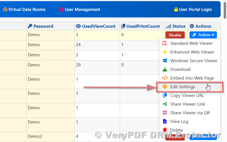Click the red trash Delete icon

[x=165, y=130]
